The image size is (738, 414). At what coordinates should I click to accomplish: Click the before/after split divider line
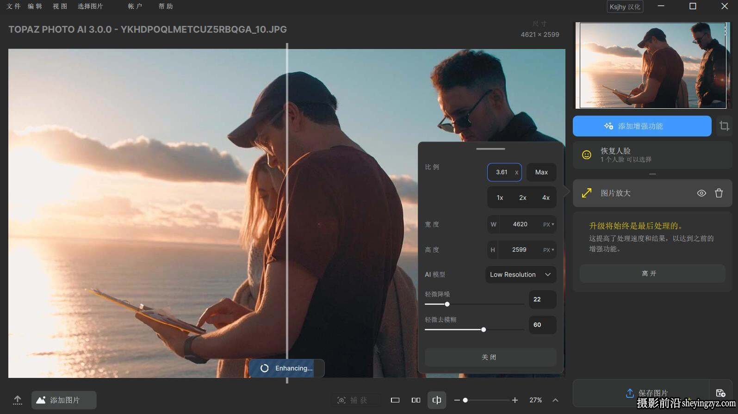tap(287, 213)
